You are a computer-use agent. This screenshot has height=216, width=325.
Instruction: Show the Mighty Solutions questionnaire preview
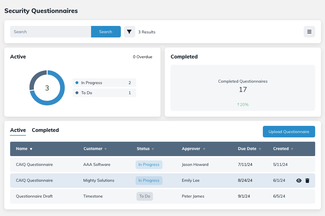coord(299,181)
